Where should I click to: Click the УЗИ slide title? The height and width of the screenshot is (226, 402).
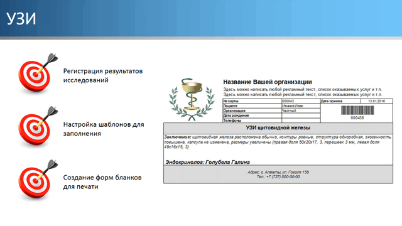pos(21,19)
